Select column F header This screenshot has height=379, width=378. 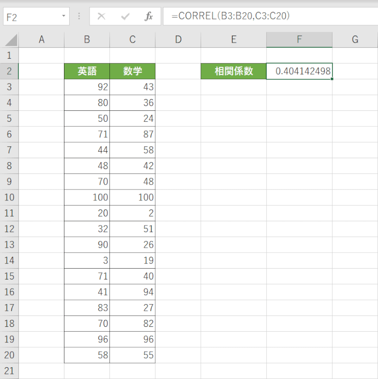point(299,40)
